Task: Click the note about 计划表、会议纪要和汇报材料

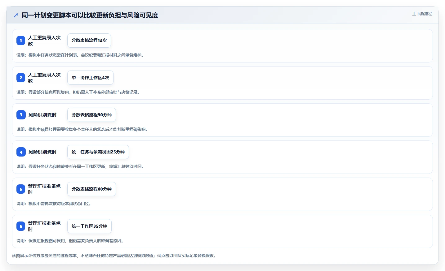Action: coord(80,55)
